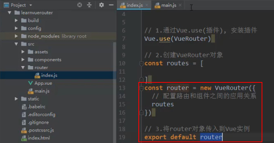
Task: Click line number 7 in the gutter
Action: coord(124,39)
